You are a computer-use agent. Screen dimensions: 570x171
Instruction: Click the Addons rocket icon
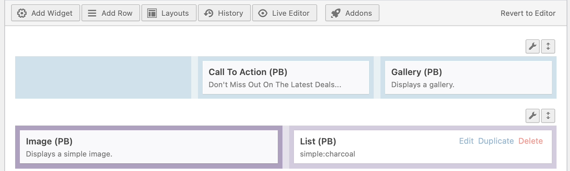click(336, 13)
